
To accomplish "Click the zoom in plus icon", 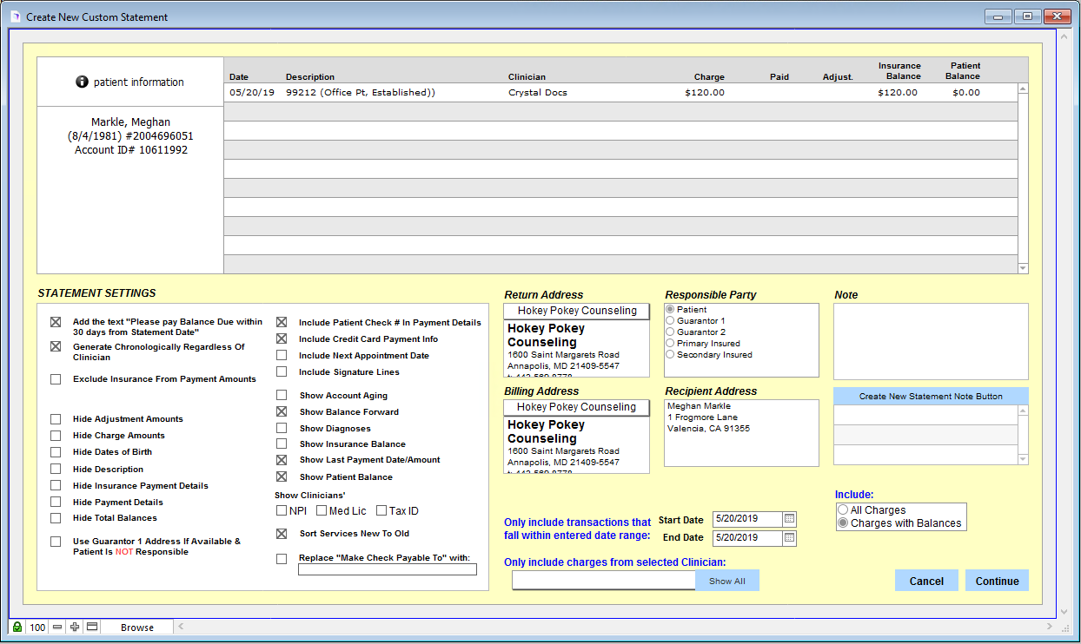I will pos(75,628).
